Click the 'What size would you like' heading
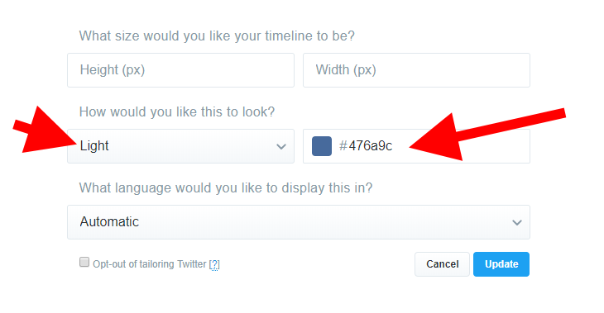Screen dimensions: 604x313 click(217, 36)
